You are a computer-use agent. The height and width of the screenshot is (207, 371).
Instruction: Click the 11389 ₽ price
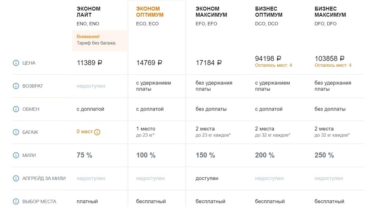click(x=90, y=63)
